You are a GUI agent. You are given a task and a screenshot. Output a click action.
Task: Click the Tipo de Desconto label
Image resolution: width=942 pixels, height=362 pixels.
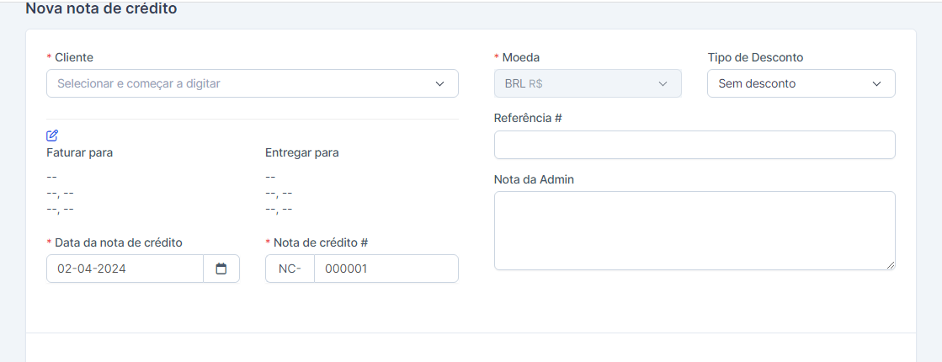755,57
